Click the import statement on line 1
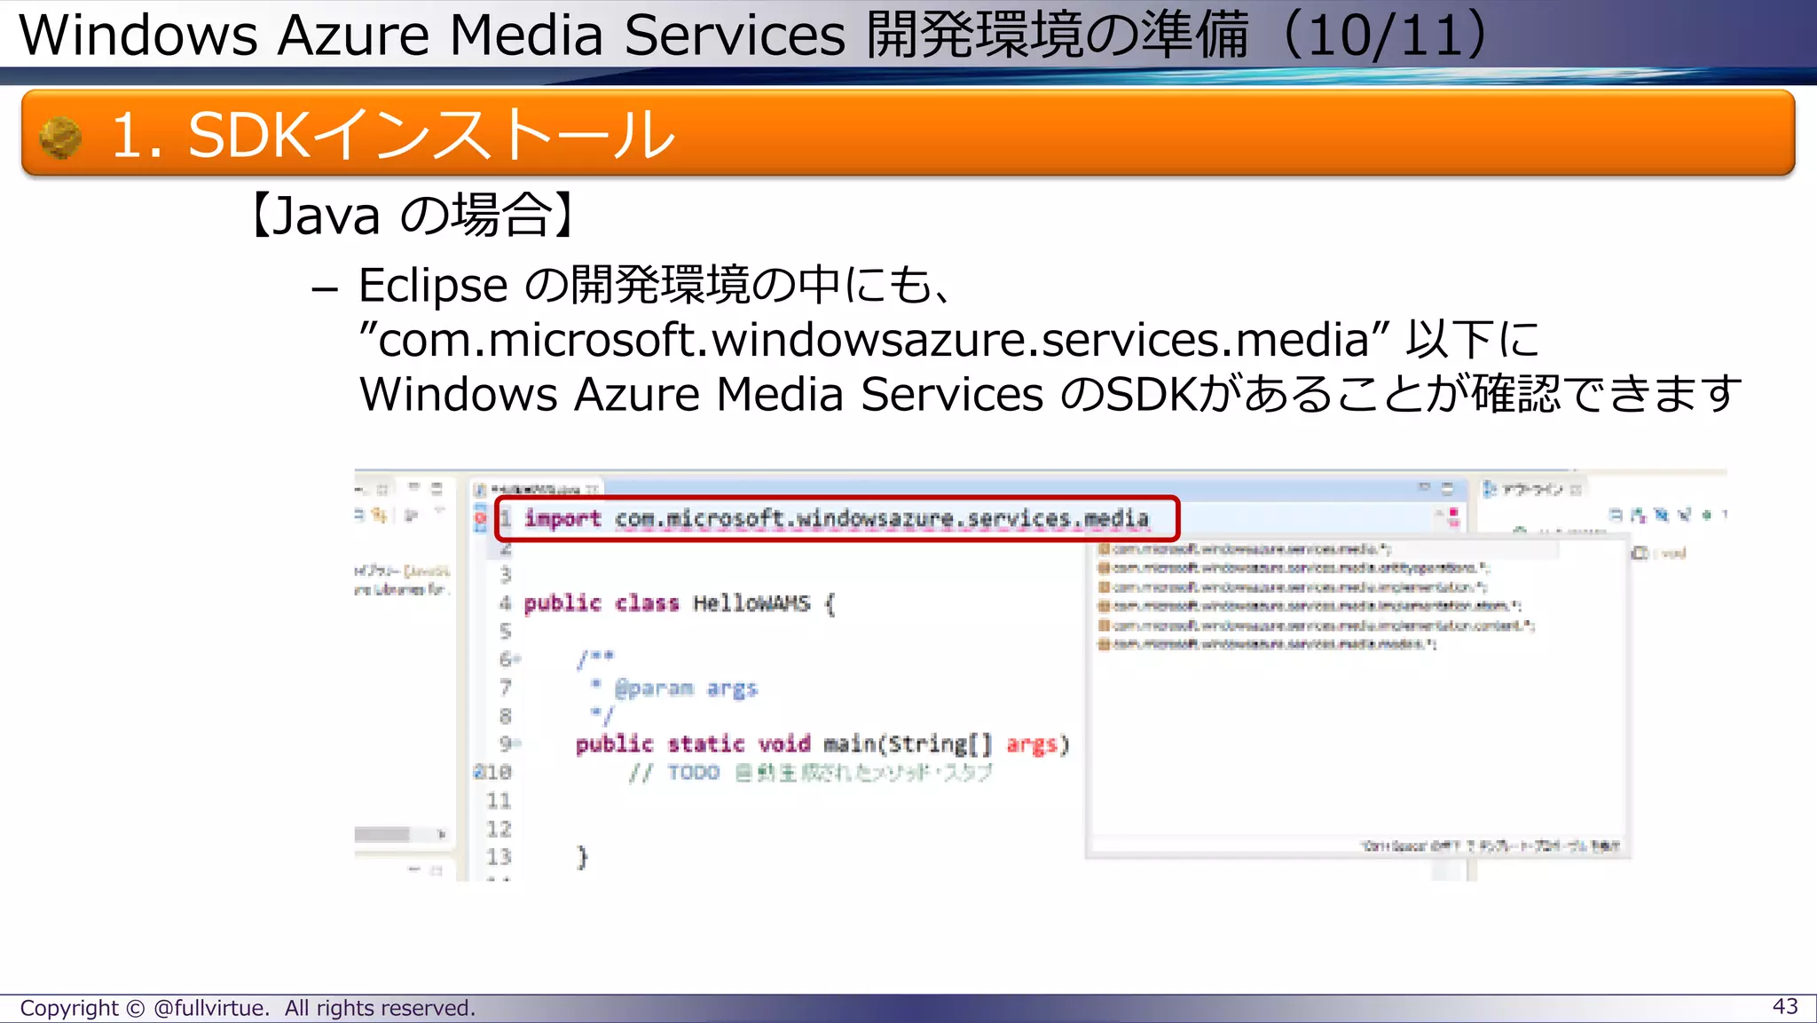The height and width of the screenshot is (1023, 1817). 836,519
